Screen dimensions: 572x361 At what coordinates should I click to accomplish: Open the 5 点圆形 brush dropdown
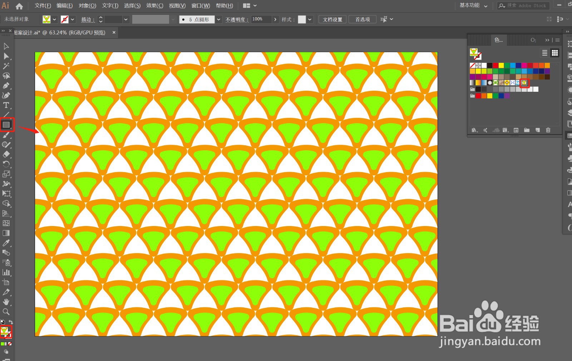click(218, 19)
